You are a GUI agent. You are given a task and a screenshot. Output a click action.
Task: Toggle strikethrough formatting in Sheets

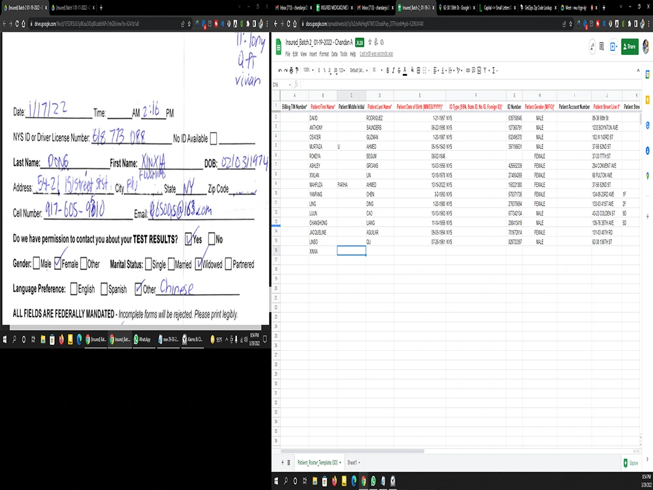pos(399,71)
